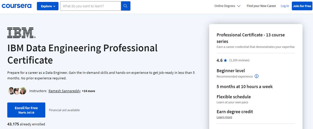Image resolution: width=313 pixels, height=129 pixels.
Task: Click the Recommended experience info icon
Action: 256,76
